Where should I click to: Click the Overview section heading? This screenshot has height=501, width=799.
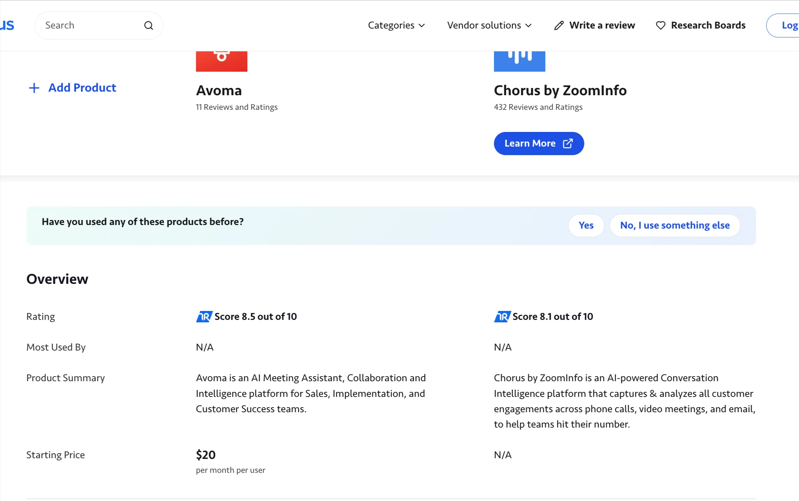(x=57, y=279)
